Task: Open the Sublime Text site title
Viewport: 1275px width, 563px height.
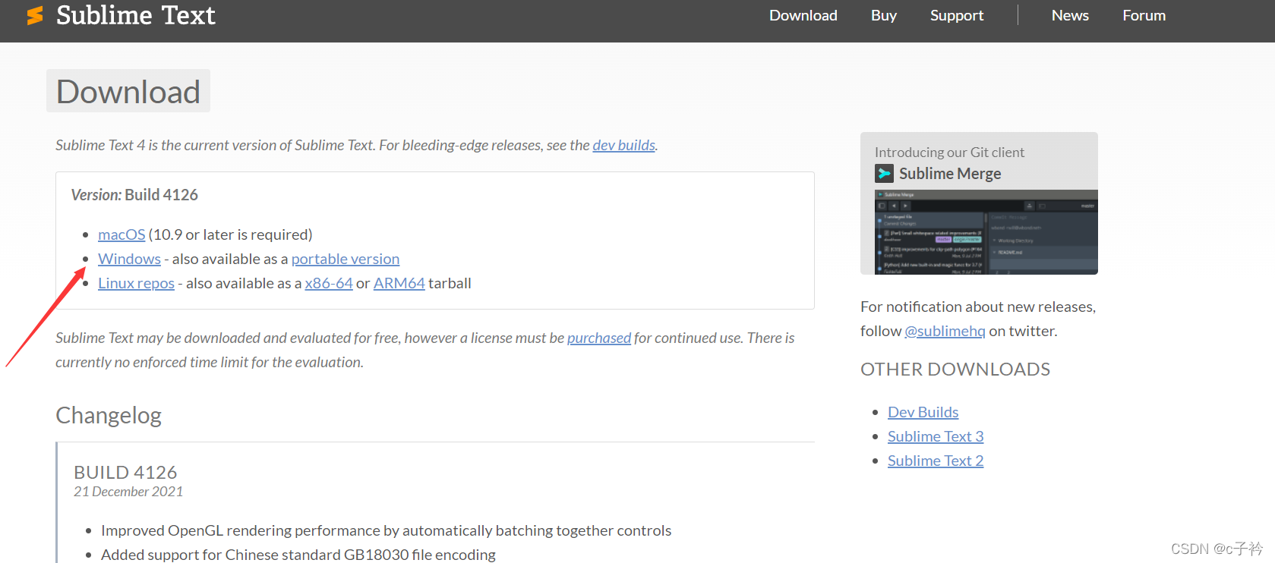Action: (136, 15)
